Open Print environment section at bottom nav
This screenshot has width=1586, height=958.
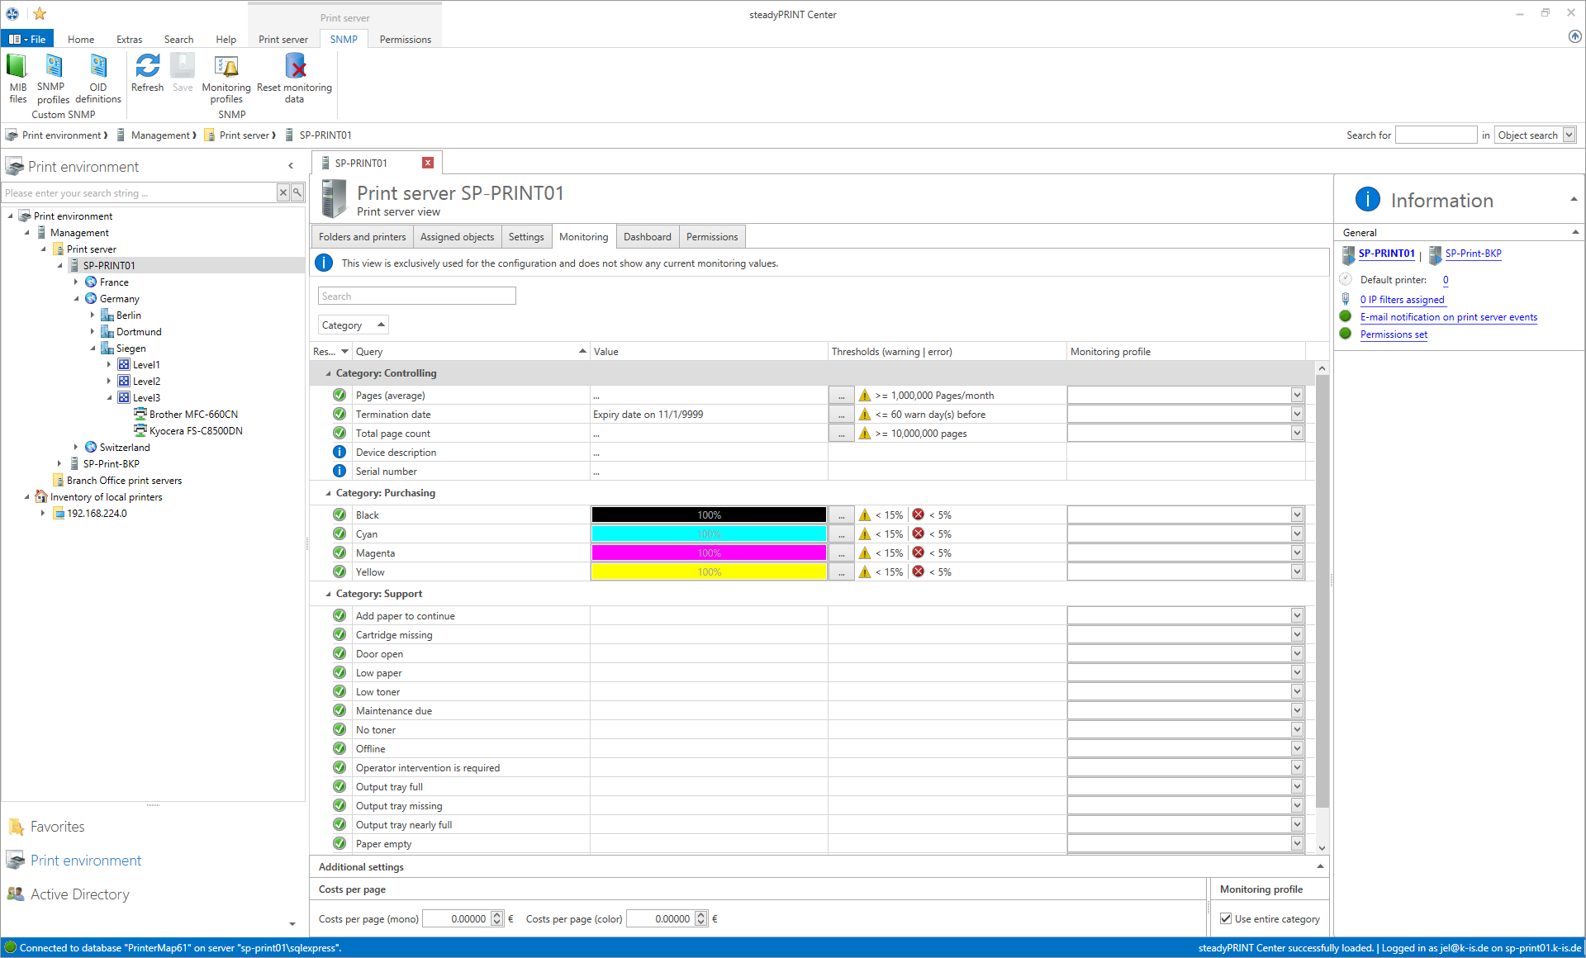point(86,861)
